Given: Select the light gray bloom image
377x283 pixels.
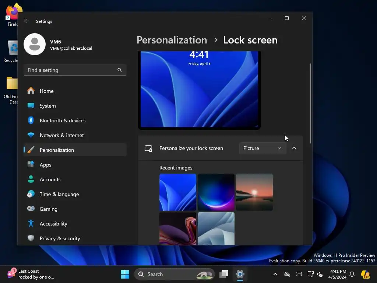Looking at the screenshot, I should tap(216, 228).
